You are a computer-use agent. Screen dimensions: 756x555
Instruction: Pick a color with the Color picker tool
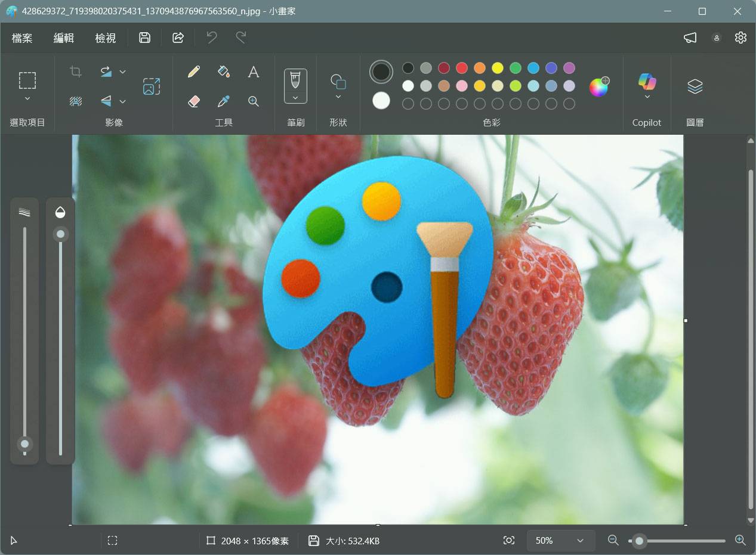point(224,101)
